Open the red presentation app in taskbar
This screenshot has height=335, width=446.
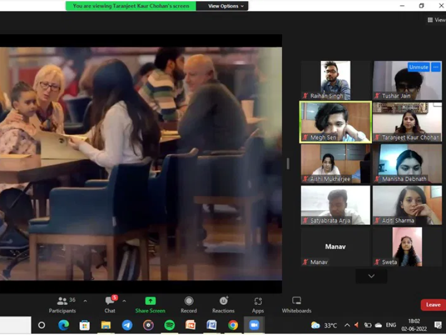pos(190,325)
